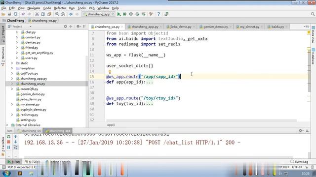Click the collapse all icon in Project panel
The image size is (316, 177).
pos(71,26)
